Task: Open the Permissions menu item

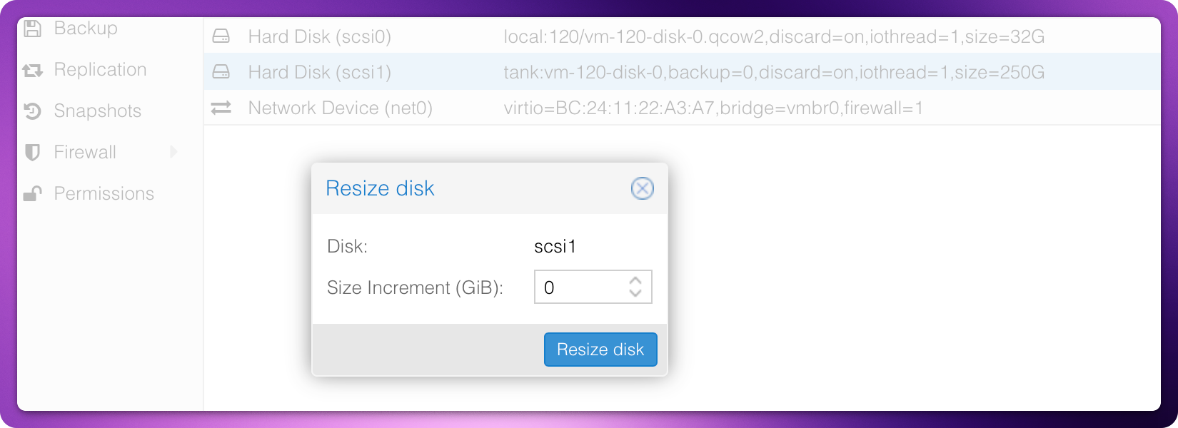Action: tap(104, 194)
